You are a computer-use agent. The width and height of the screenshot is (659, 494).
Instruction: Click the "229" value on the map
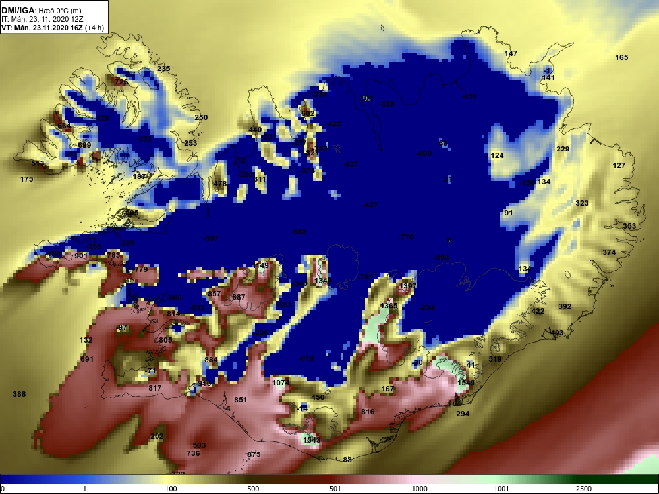pyautogui.click(x=563, y=149)
